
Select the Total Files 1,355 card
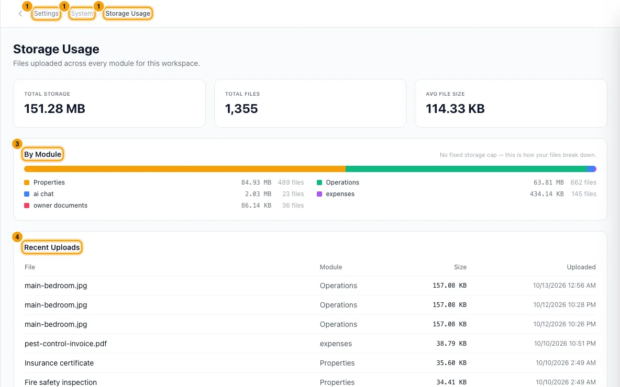(x=310, y=103)
